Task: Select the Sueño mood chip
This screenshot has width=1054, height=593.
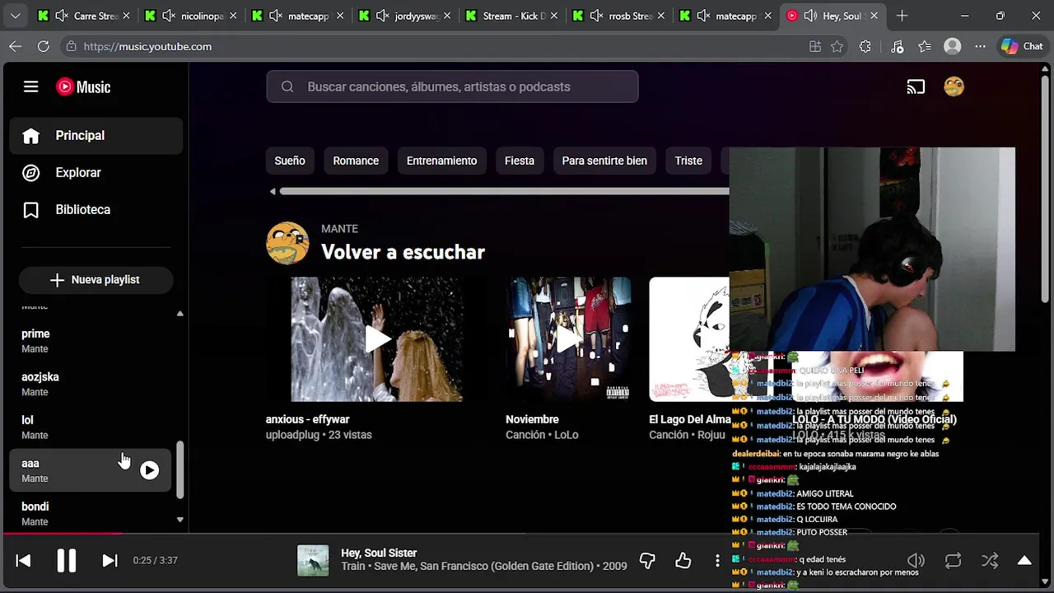Action: point(290,161)
